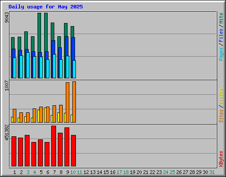Click the cyan Pages legend label

coord(221,54)
